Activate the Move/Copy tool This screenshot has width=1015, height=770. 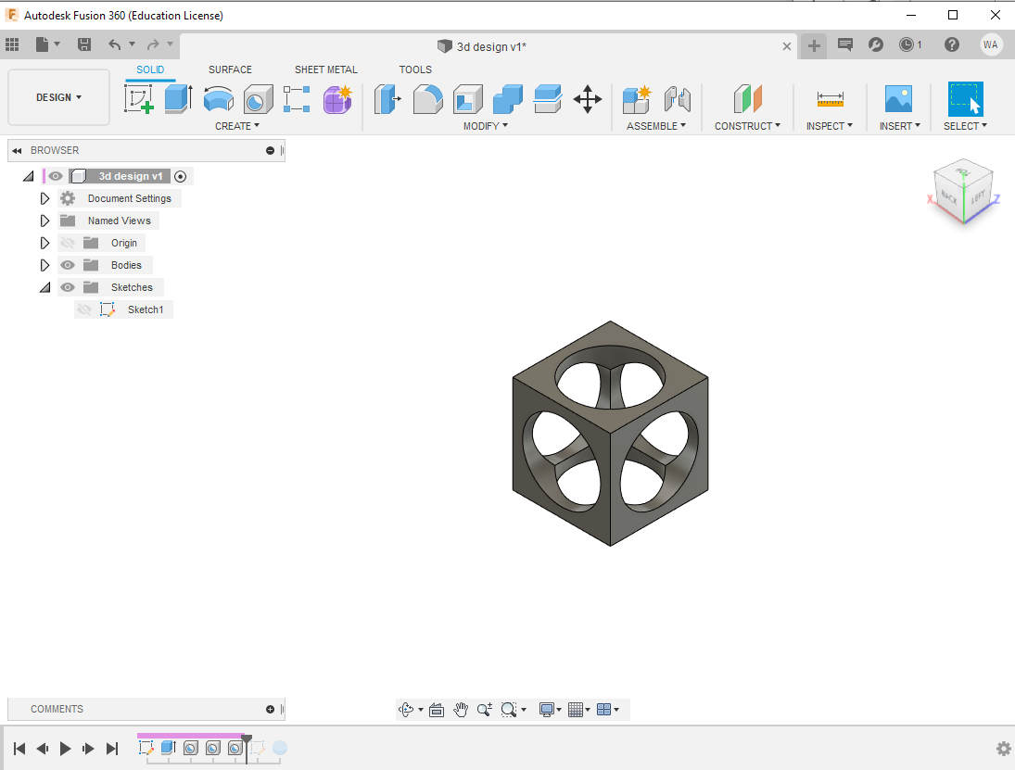coord(588,98)
